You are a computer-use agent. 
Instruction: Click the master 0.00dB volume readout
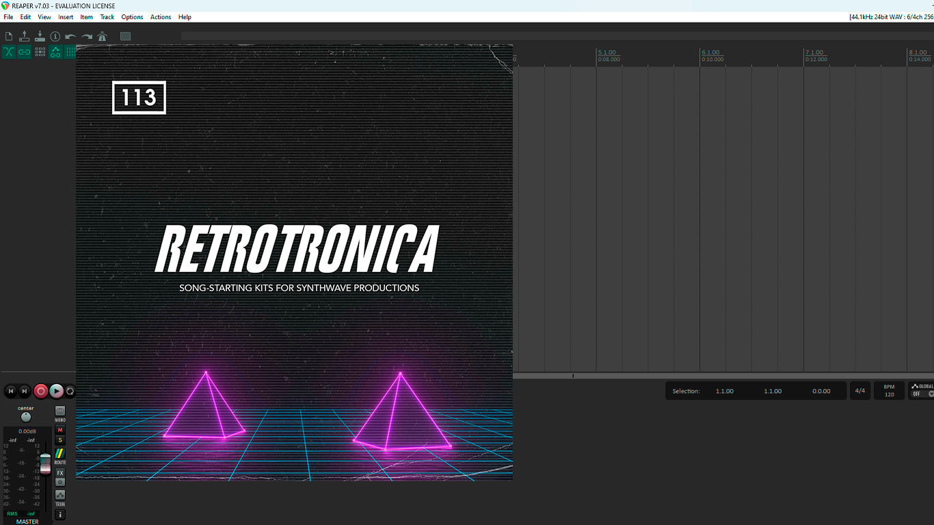coord(27,431)
